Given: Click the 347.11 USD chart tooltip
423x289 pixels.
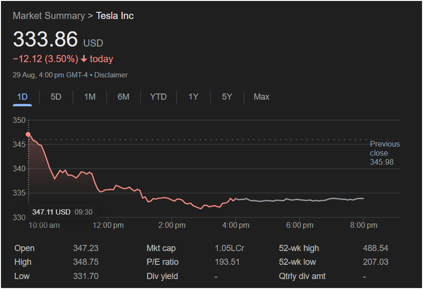Looking at the screenshot, I should click(x=62, y=212).
